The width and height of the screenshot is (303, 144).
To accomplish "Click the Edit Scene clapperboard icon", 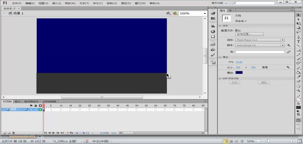I will (168, 13).
